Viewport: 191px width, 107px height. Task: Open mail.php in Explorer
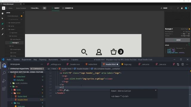coord(20,80)
